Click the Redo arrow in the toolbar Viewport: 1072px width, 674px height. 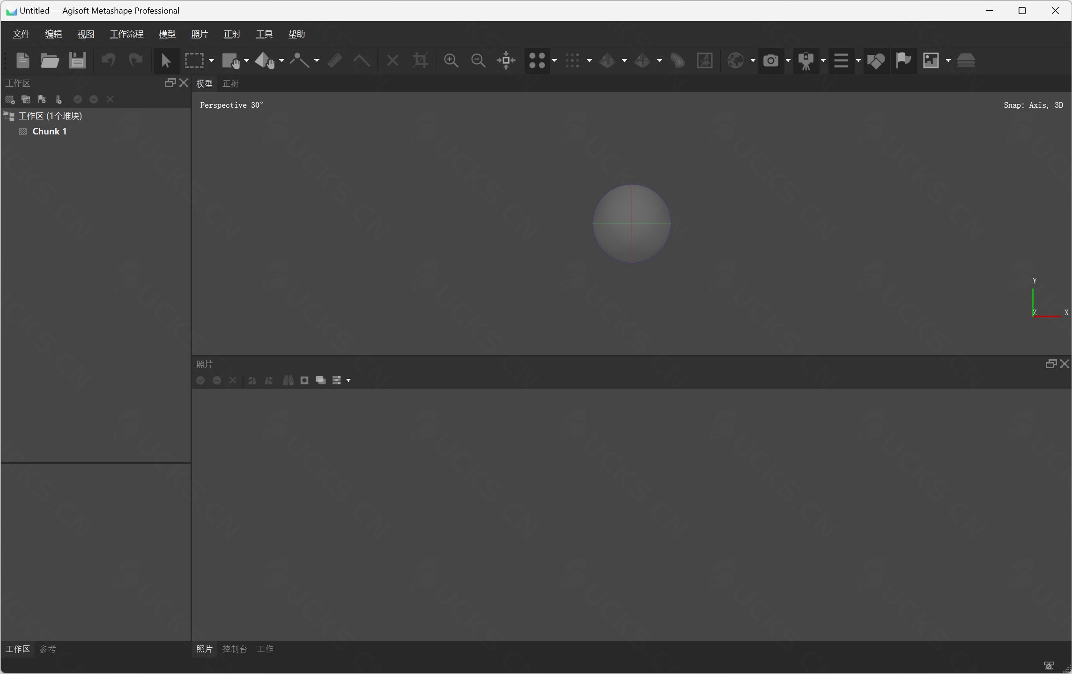pyautogui.click(x=136, y=60)
